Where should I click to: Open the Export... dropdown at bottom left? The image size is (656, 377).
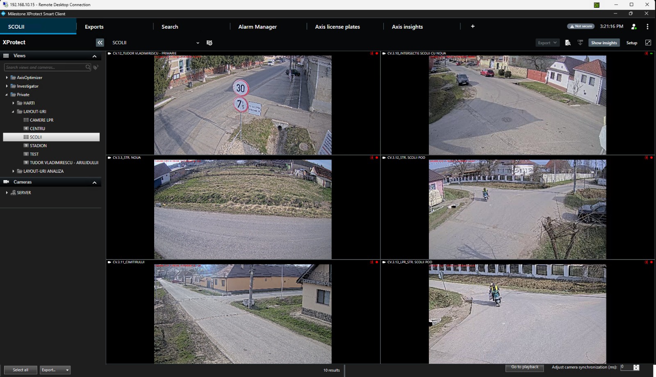point(55,370)
